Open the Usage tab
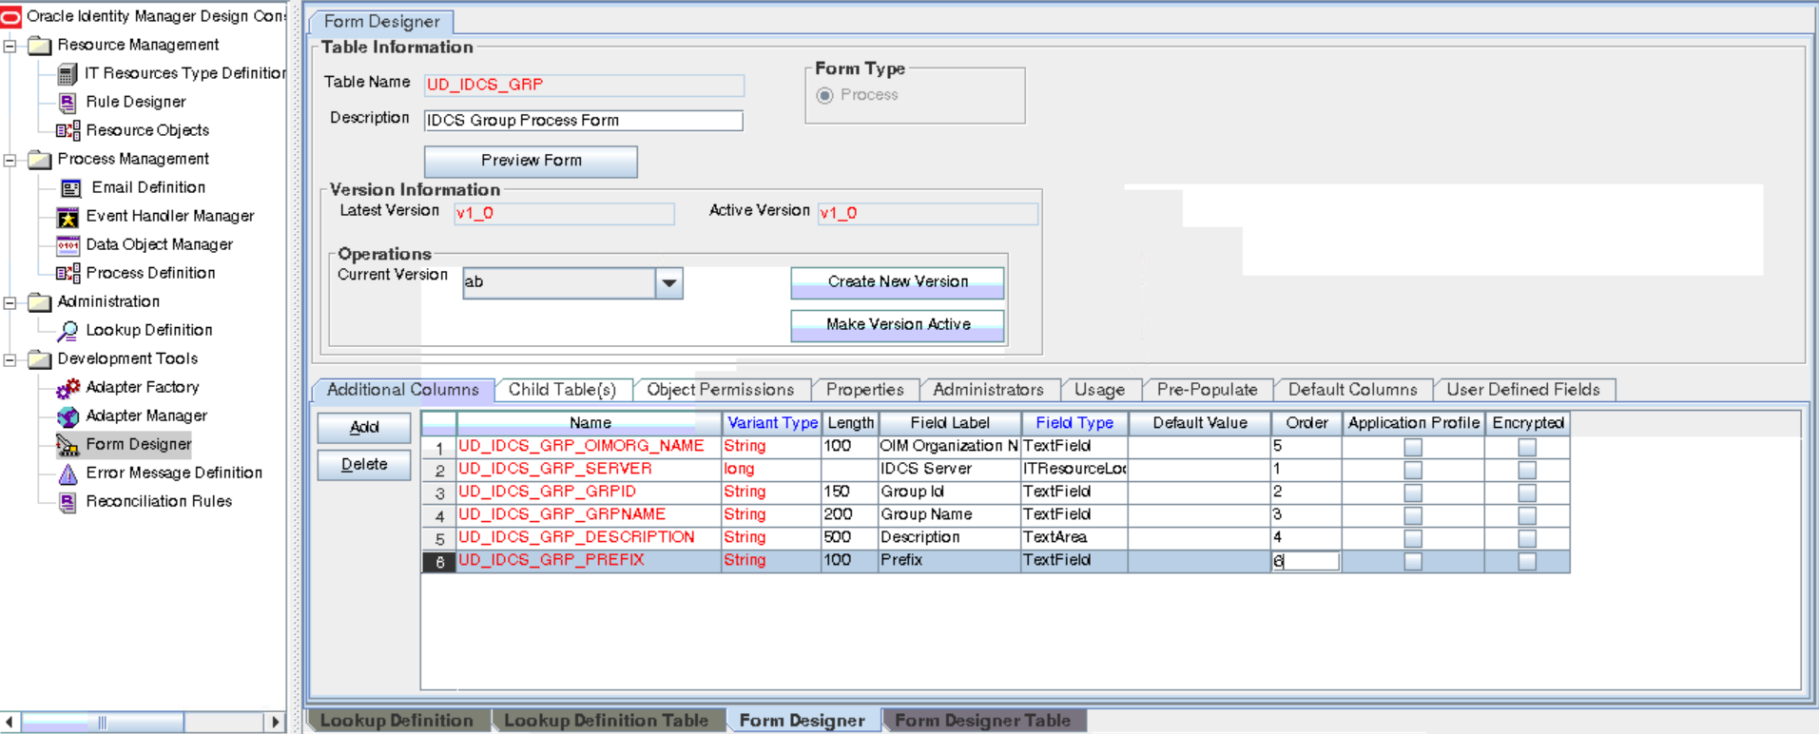Screen dimensions: 1819x734 click(x=1099, y=390)
